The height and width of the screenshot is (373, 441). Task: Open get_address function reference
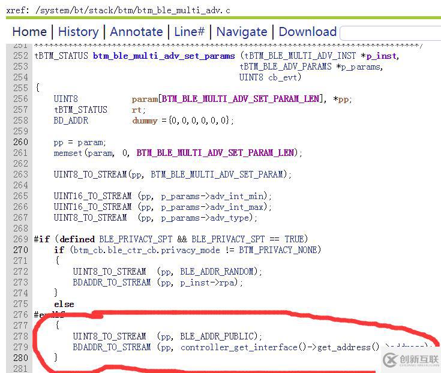pyautogui.click(x=344, y=347)
